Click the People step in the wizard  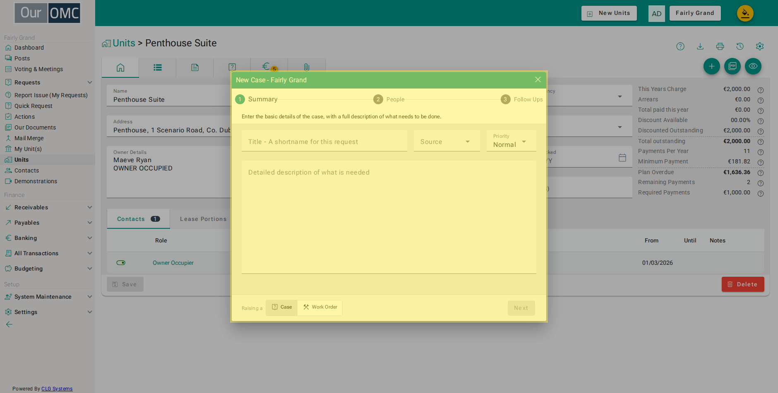(389, 99)
